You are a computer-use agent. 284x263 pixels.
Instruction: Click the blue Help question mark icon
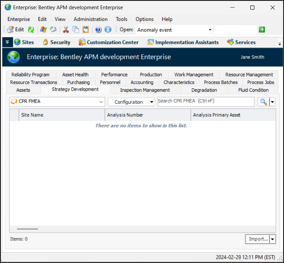click(x=98, y=30)
